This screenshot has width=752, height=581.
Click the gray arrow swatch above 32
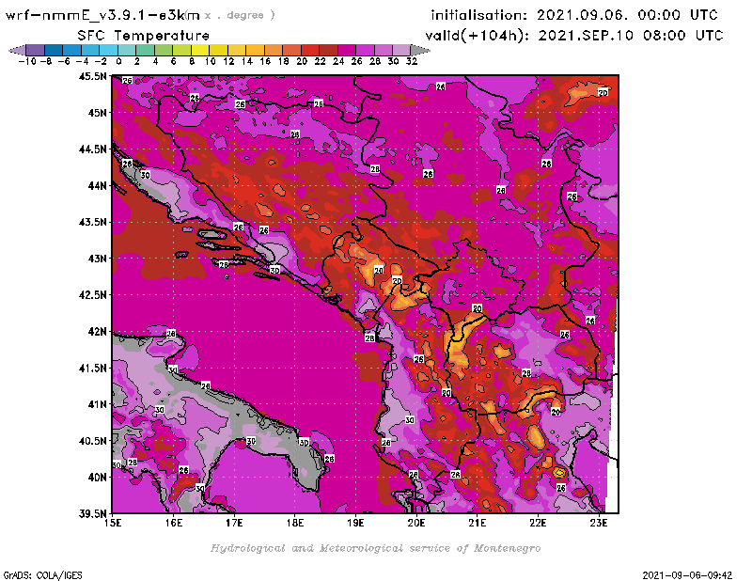pos(420,50)
